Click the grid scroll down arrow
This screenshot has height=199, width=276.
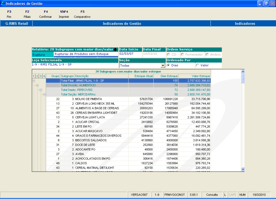243,169
